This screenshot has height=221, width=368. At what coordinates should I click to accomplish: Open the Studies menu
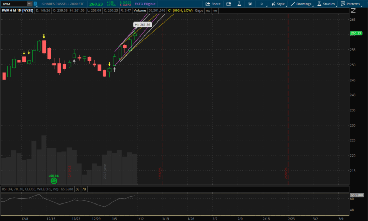coord(326,4)
